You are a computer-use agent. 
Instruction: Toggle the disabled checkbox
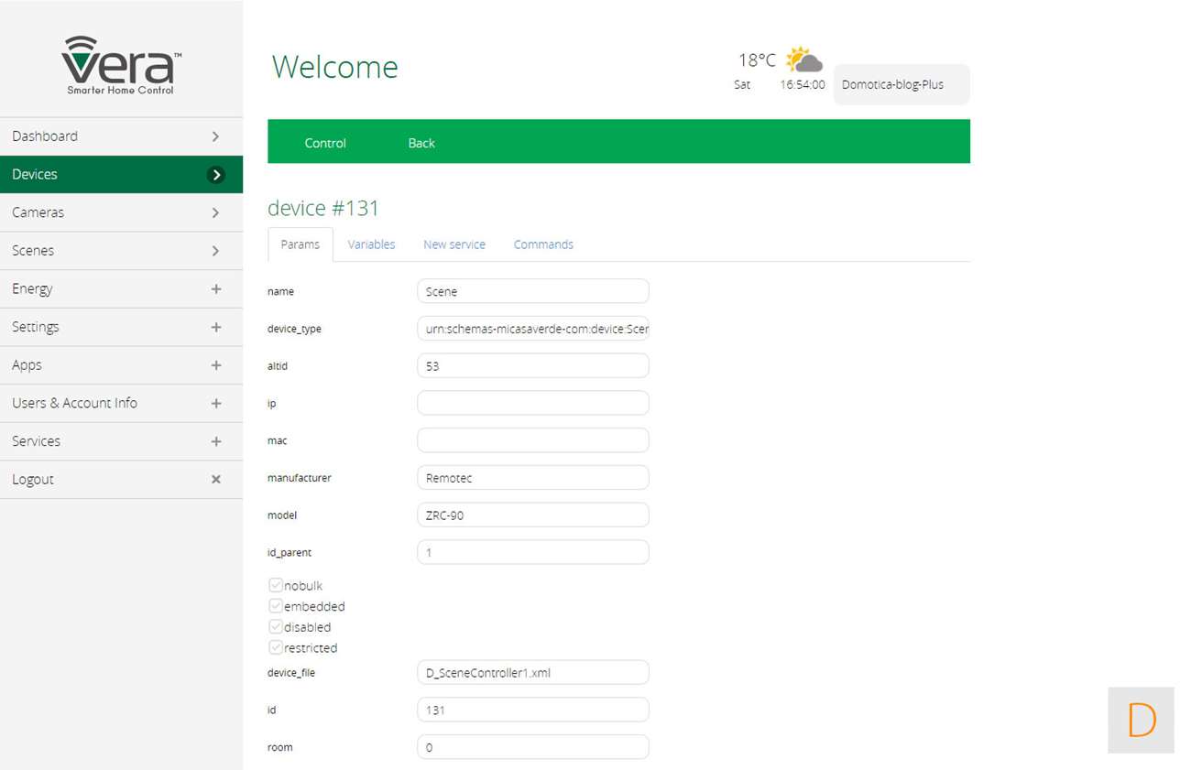click(276, 627)
